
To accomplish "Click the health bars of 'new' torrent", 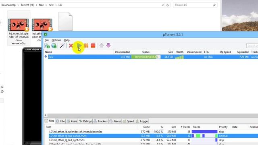I will click(179, 57).
